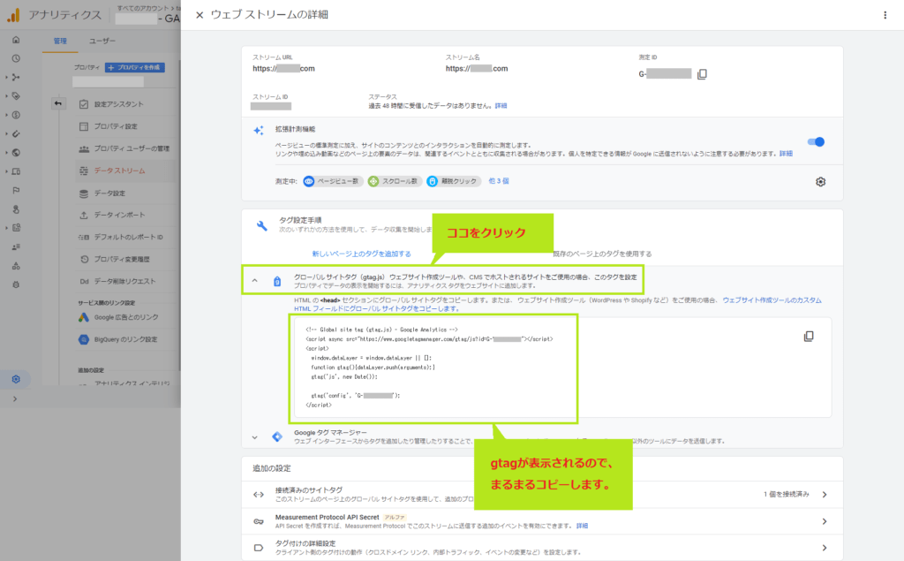Click the property selector field under プロパティ
904x561 pixels.
click(109, 82)
